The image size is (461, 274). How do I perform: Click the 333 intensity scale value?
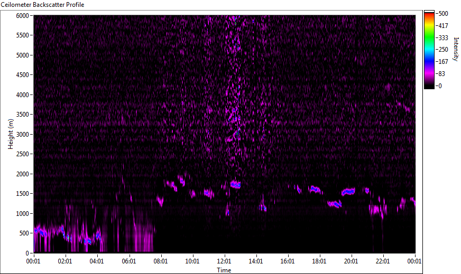tap(444, 37)
